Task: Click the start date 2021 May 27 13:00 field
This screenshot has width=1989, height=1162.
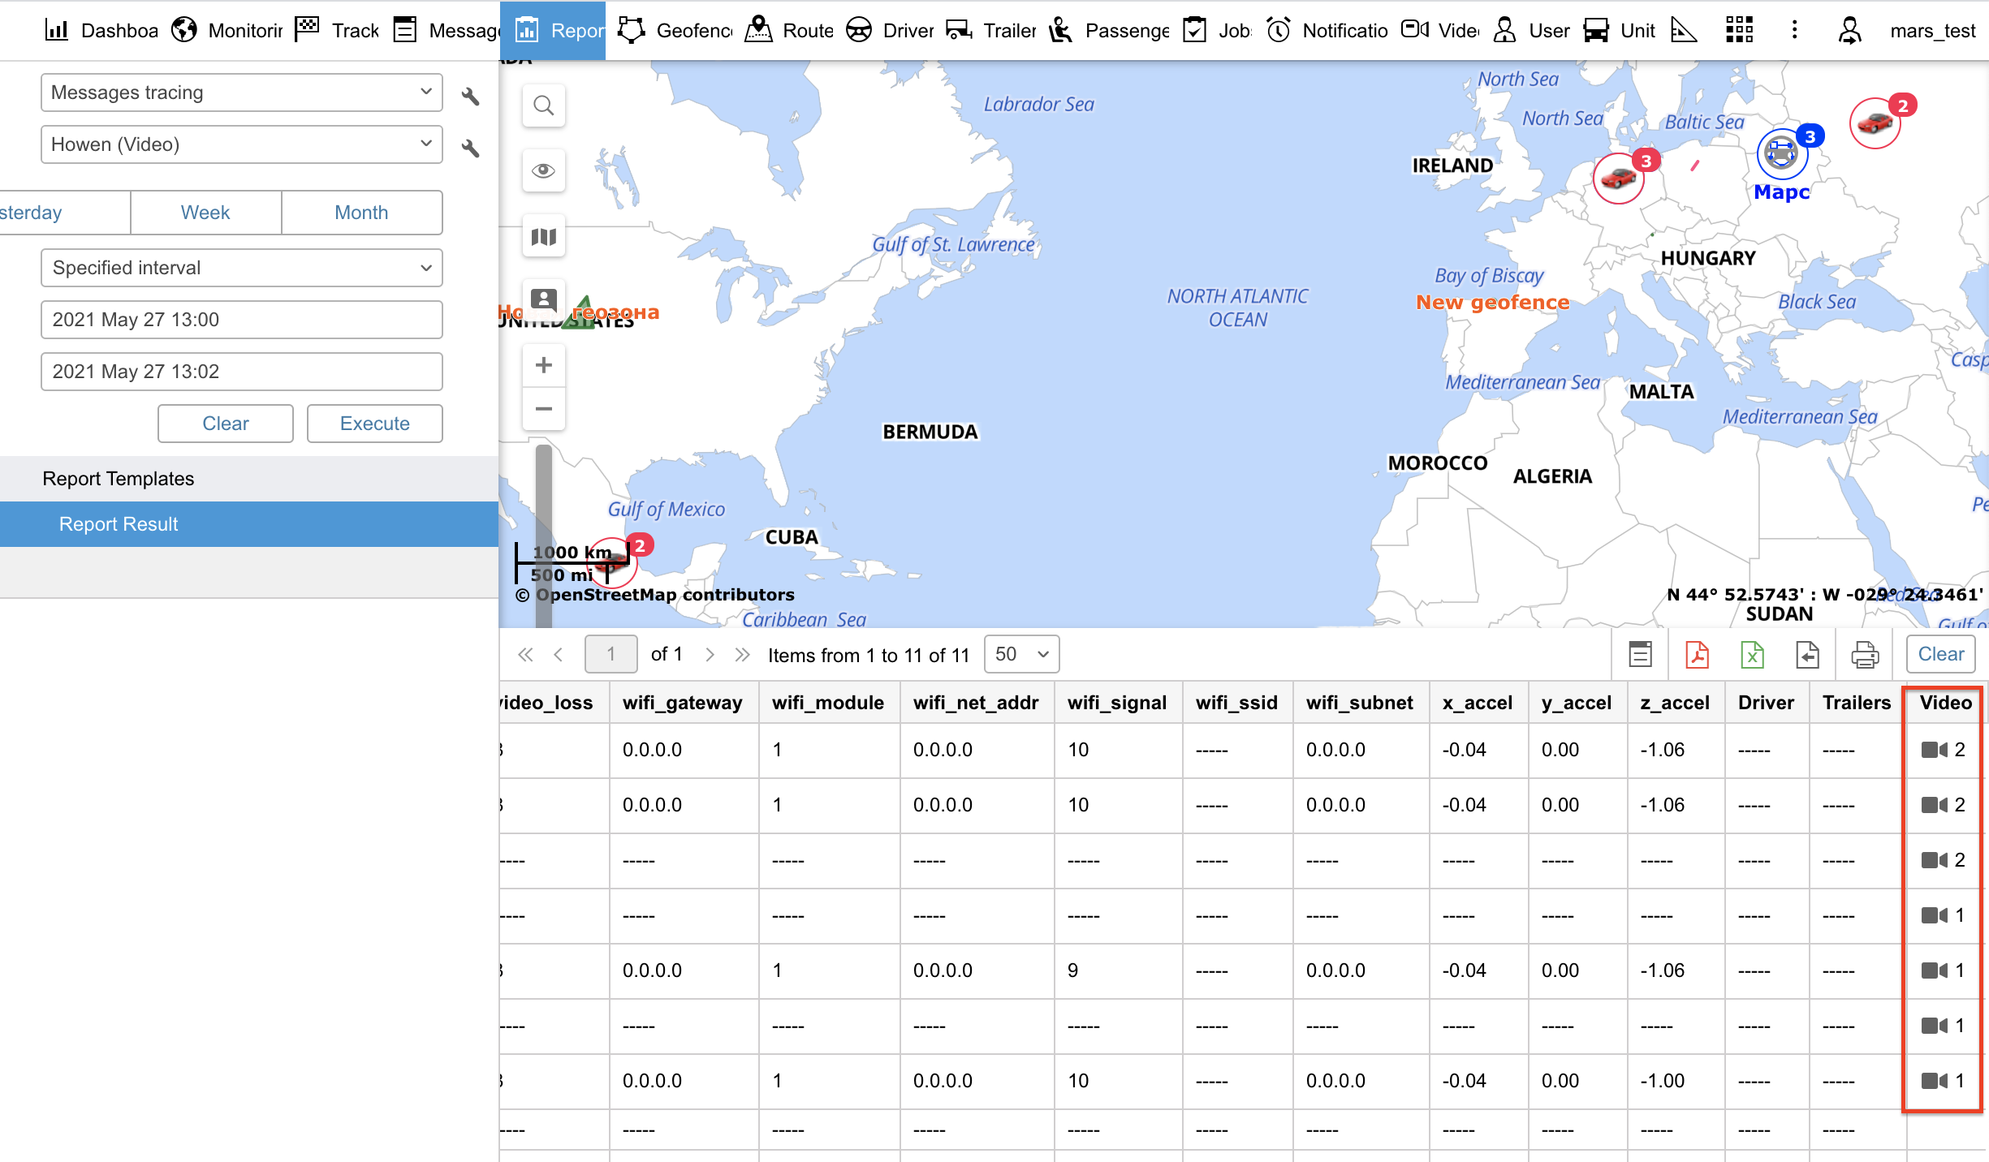Action: [241, 320]
